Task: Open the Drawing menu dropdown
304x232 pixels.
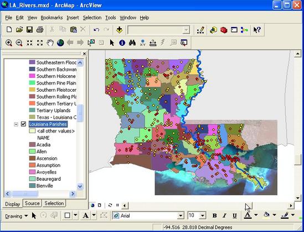Action: (x=17, y=216)
